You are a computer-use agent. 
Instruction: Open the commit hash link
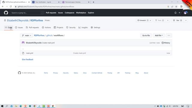tap(152, 43)
